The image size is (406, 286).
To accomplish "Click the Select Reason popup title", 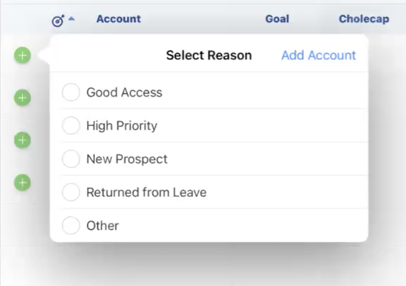I will pyautogui.click(x=208, y=55).
